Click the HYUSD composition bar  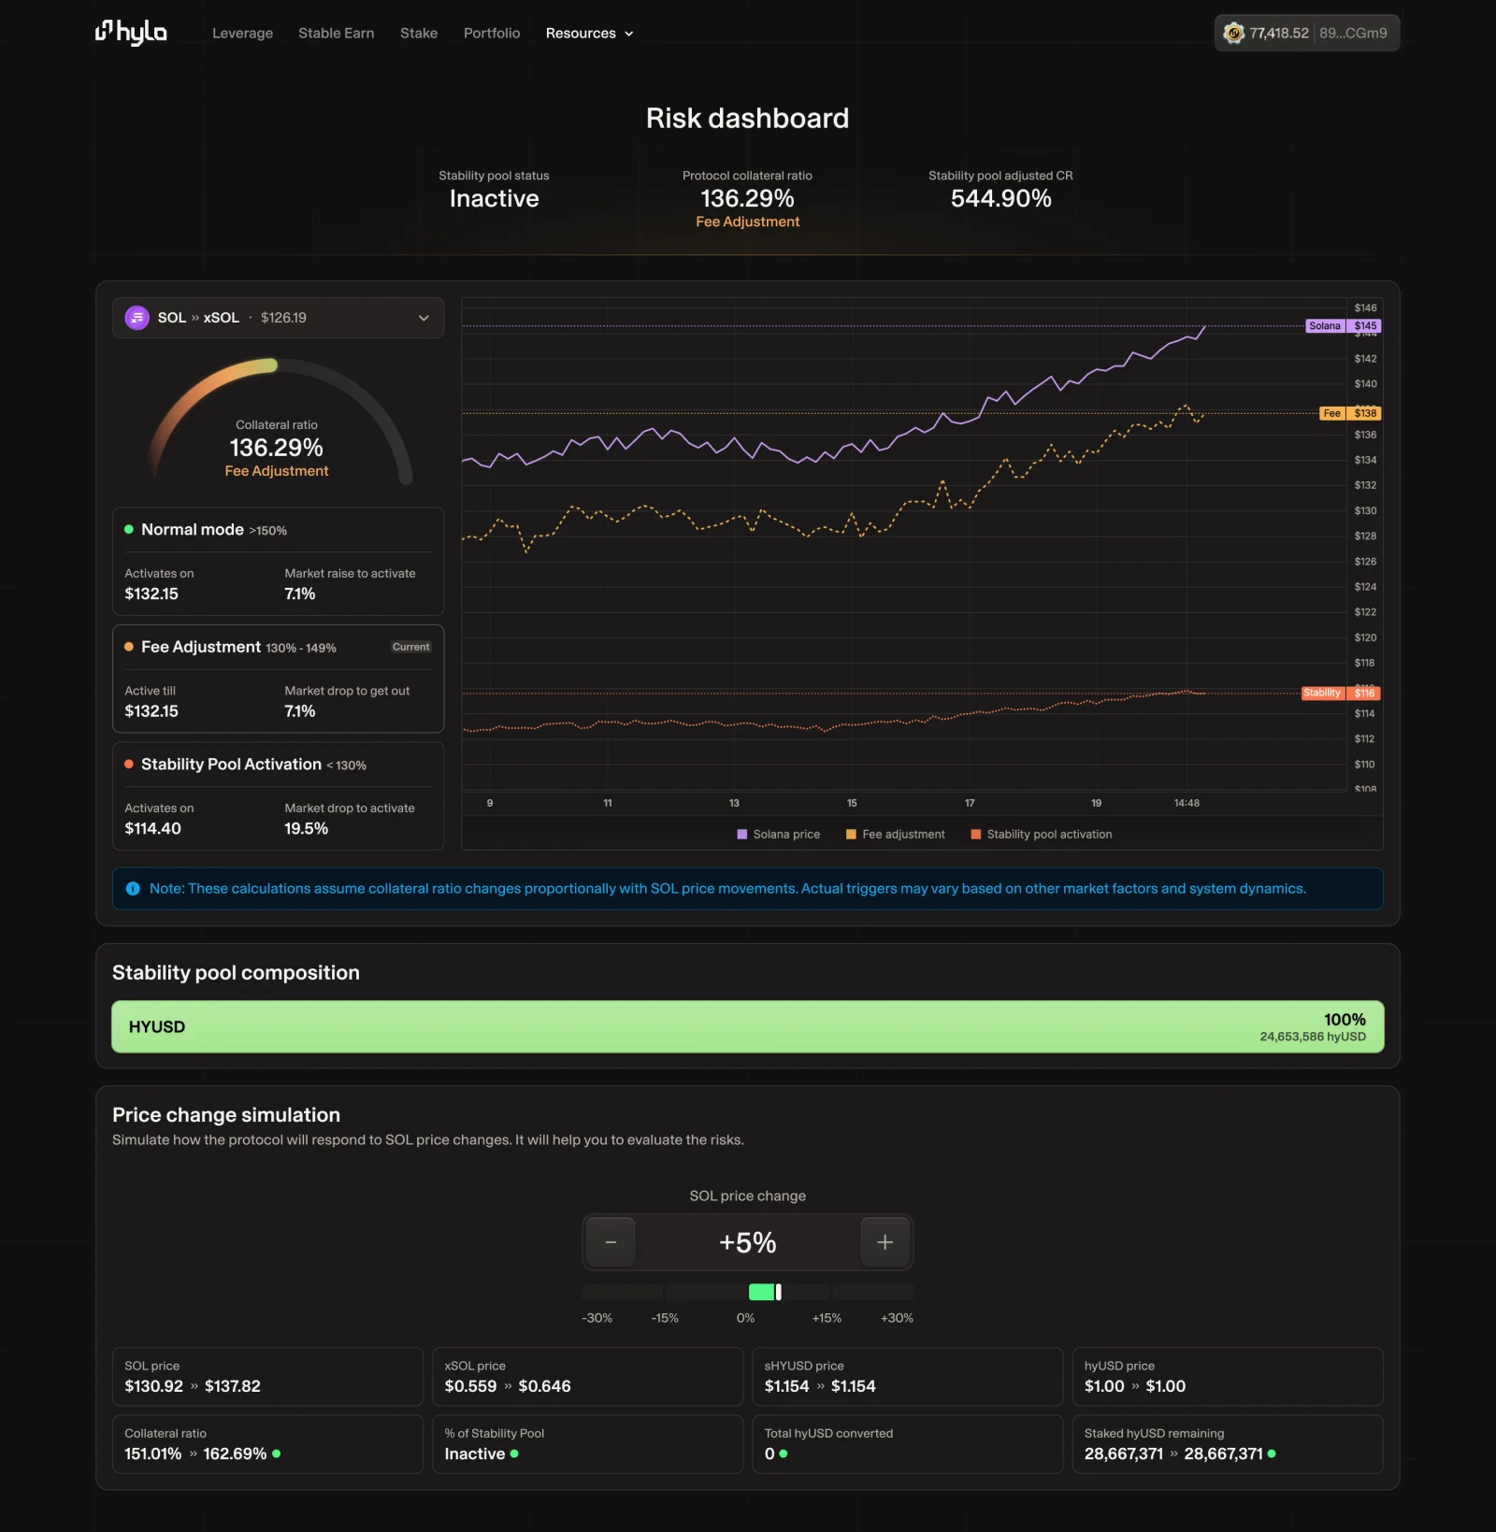tap(748, 1026)
